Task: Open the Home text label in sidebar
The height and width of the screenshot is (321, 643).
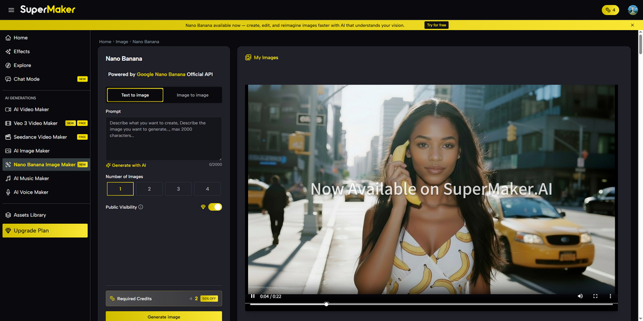Action: tap(21, 38)
